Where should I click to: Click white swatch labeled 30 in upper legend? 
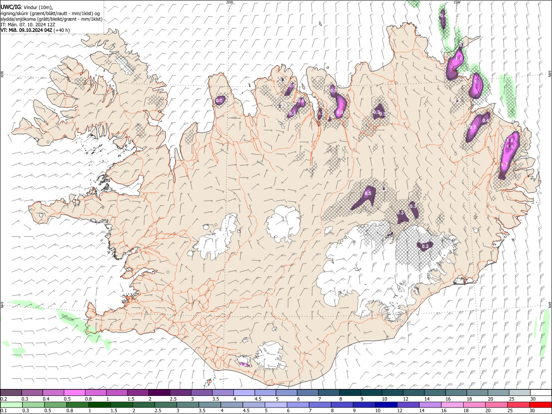(x=540, y=392)
